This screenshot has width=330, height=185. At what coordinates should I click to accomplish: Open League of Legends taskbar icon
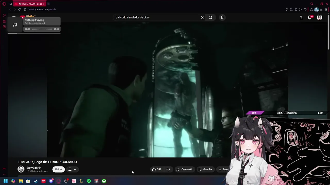pos(81,181)
